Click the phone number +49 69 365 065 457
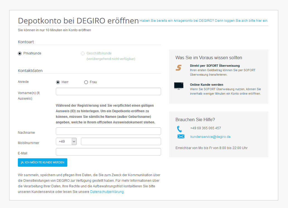This screenshot has height=208, width=288. point(205,128)
